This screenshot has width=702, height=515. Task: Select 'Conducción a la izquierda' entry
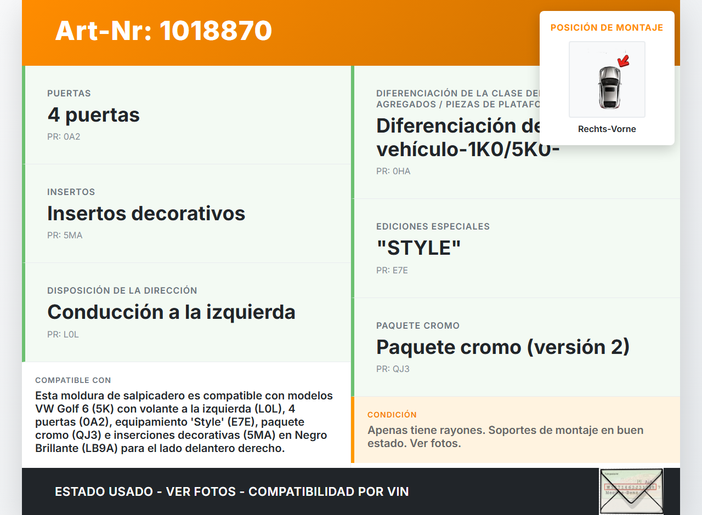(x=171, y=312)
